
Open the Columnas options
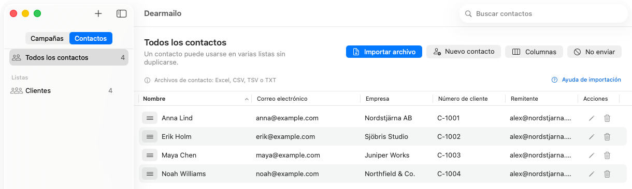[534, 52]
